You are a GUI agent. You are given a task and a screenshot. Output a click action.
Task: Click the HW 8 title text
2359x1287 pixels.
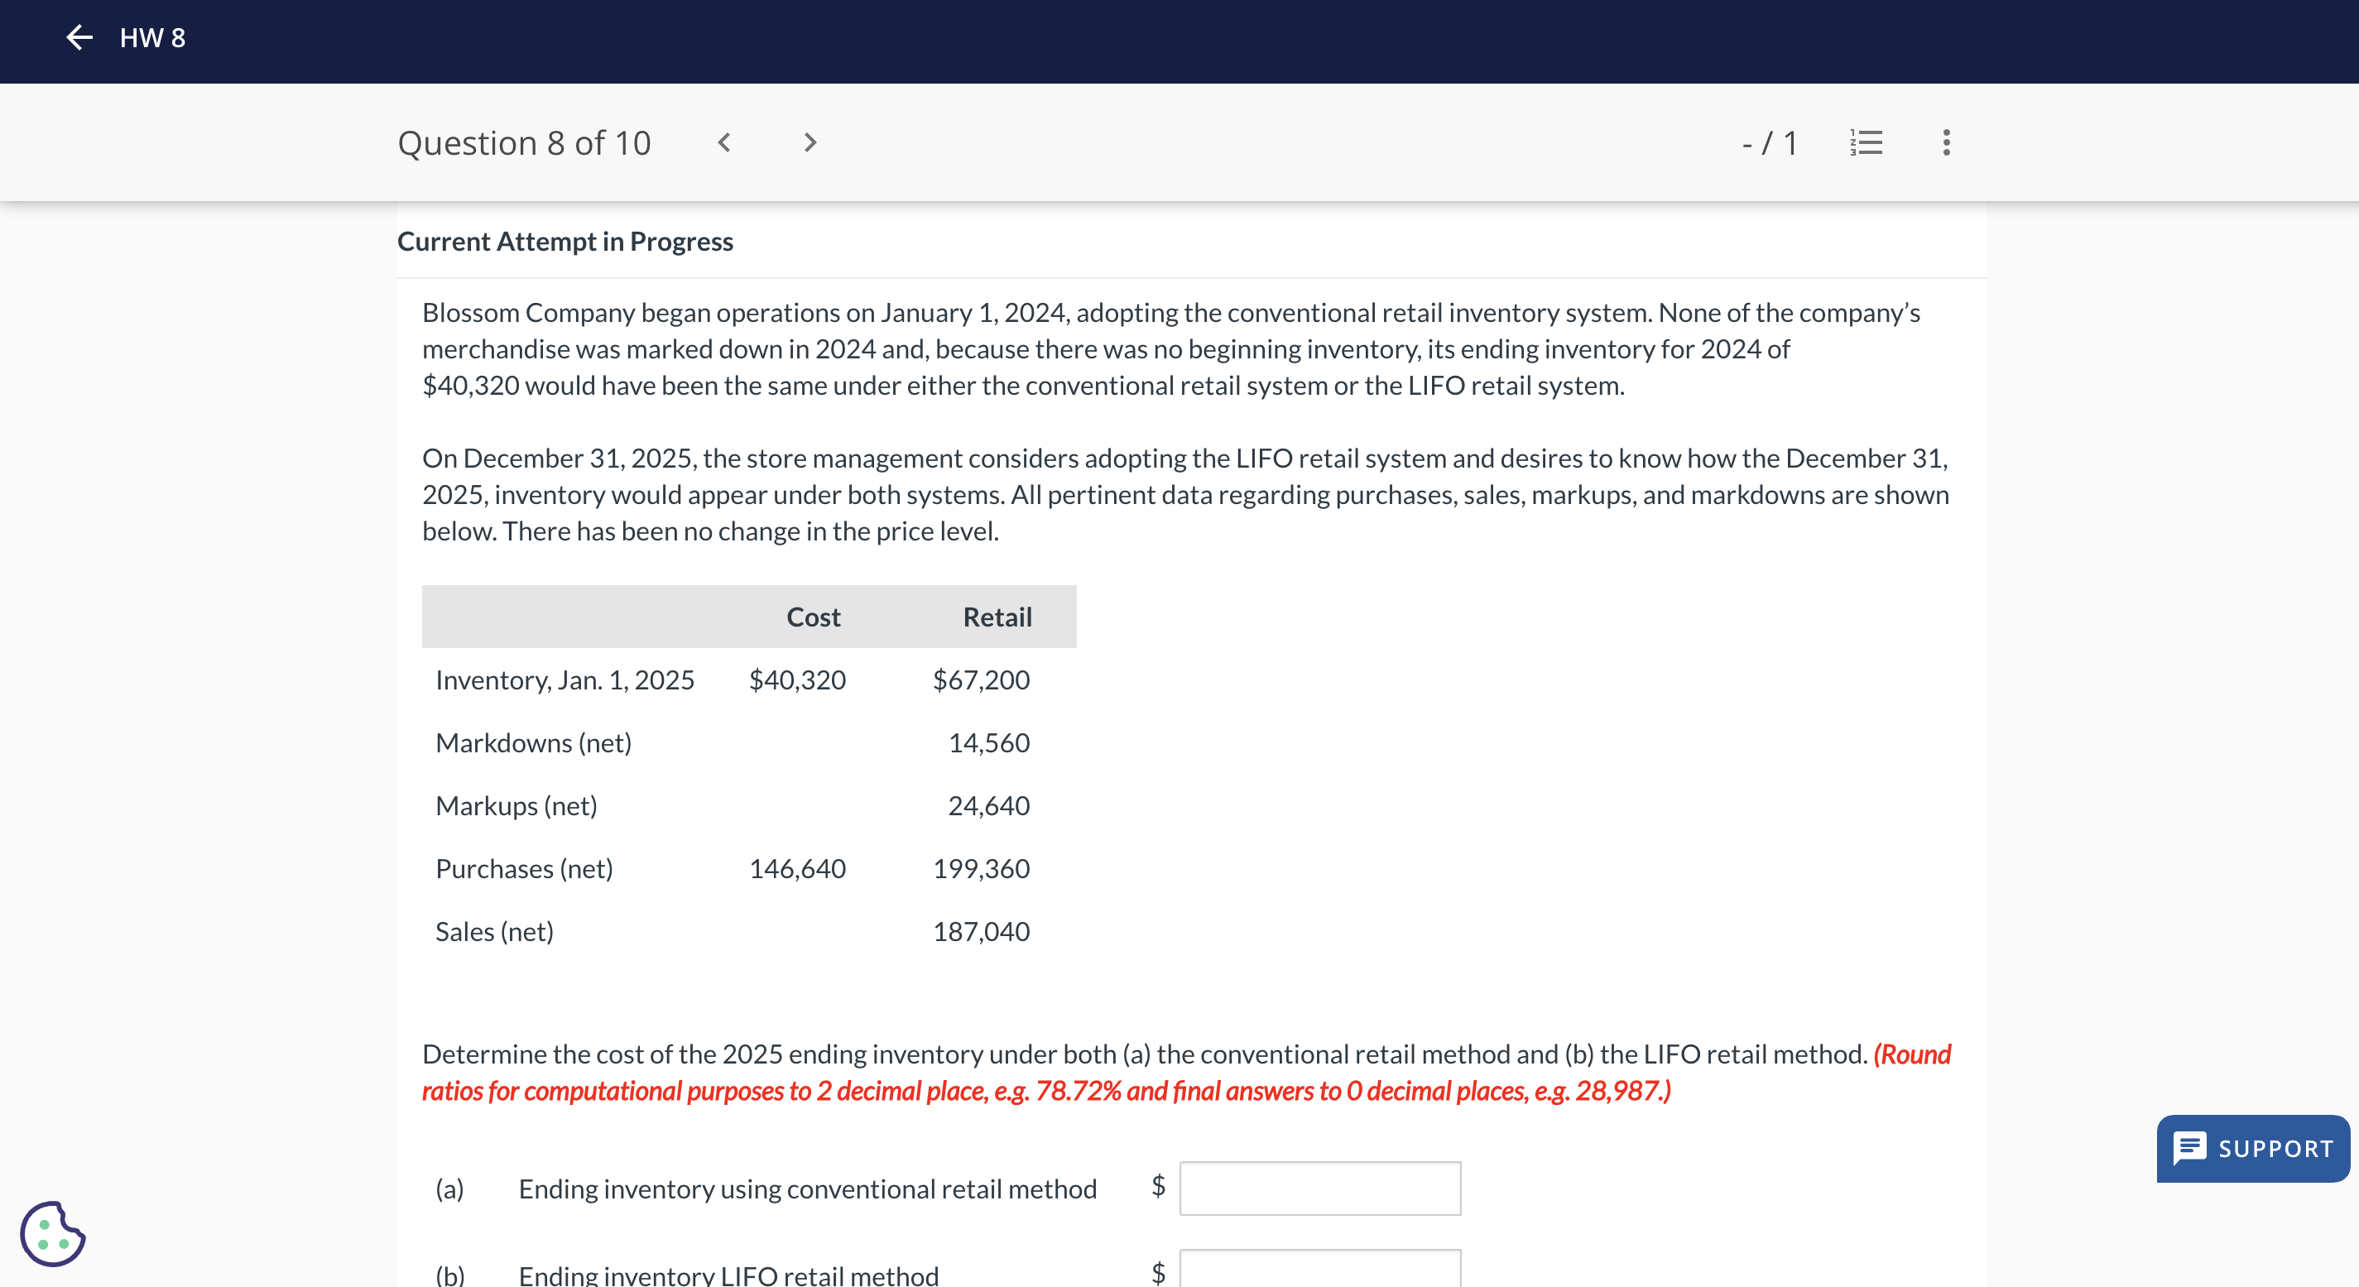pos(152,37)
